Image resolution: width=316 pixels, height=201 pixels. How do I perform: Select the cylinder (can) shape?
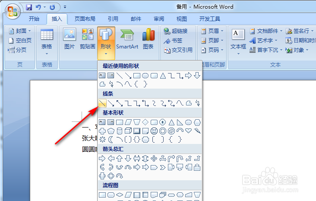[x=120, y=131]
